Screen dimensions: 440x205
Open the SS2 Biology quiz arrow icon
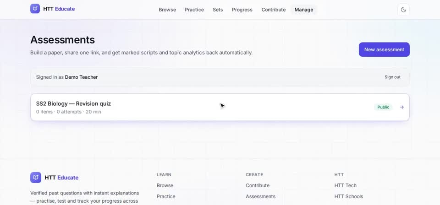(402, 107)
